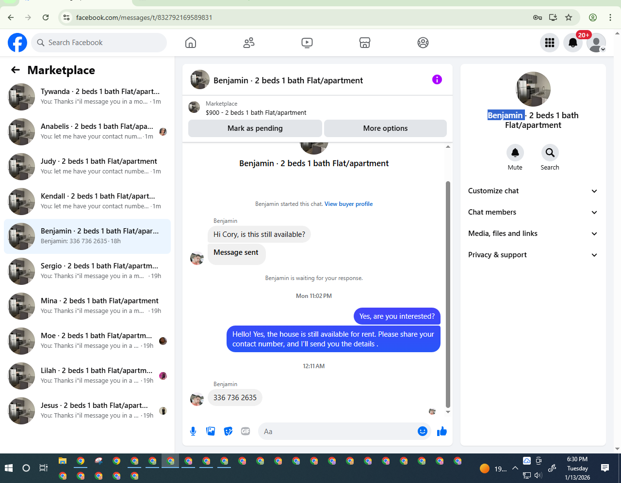Open the Video/Watch icon
621x483 pixels.
tap(307, 43)
